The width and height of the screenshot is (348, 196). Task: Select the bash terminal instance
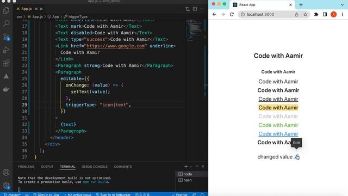click(x=191, y=180)
